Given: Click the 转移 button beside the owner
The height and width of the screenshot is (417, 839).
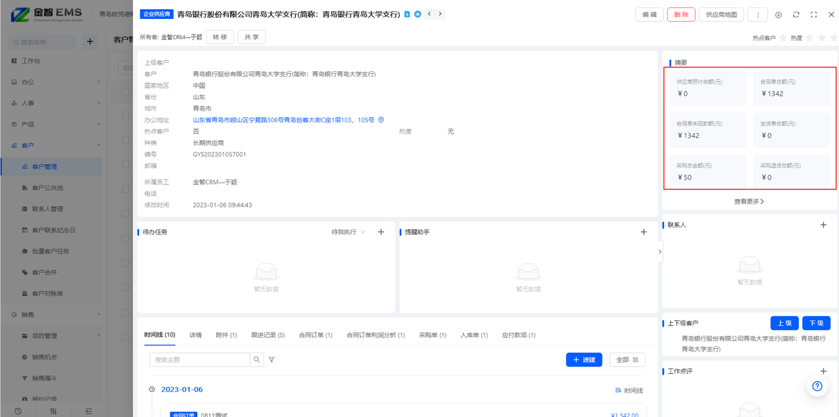Looking at the screenshot, I should coord(220,37).
